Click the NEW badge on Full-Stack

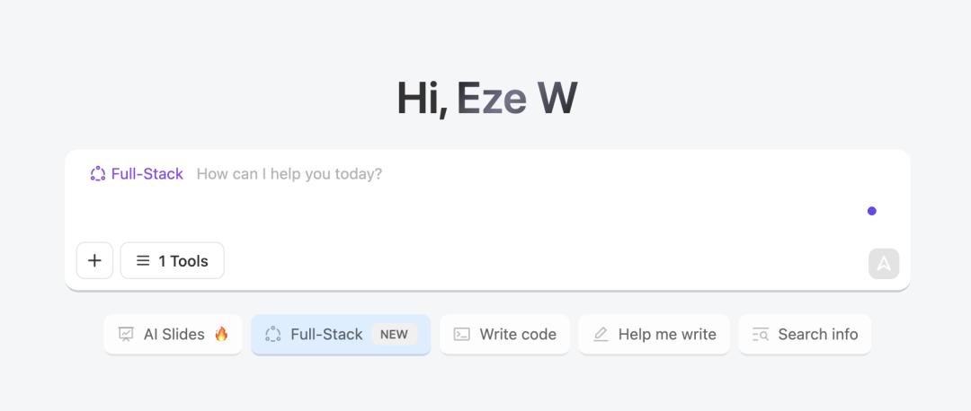[x=394, y=335]
